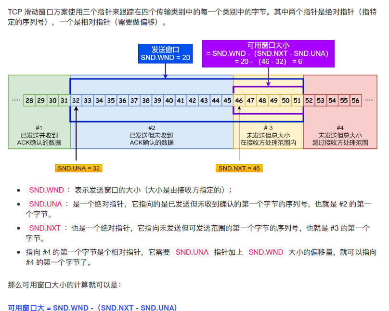Click byte cell 50 in the diagram

[x=286, y=101]
